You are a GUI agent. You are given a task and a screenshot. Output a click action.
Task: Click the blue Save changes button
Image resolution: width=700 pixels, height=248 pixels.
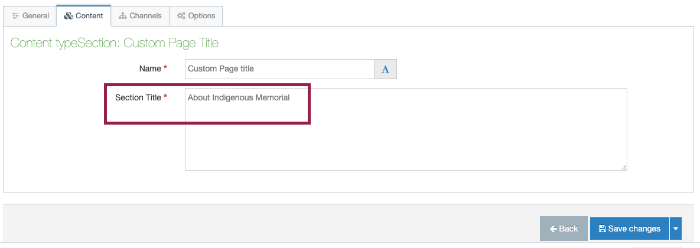pos(630,229)
